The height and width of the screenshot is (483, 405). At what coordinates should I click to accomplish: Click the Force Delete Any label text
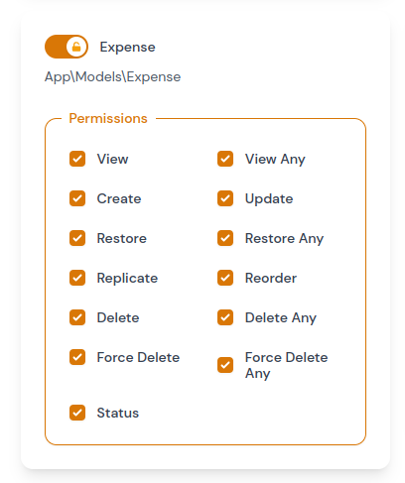click(287, 365)
